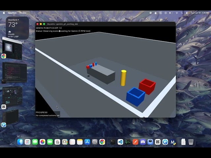
Task: Click the 'GEMINI ROBOTICS-ER 1.6' overlay text
Action: pos(49,28)
